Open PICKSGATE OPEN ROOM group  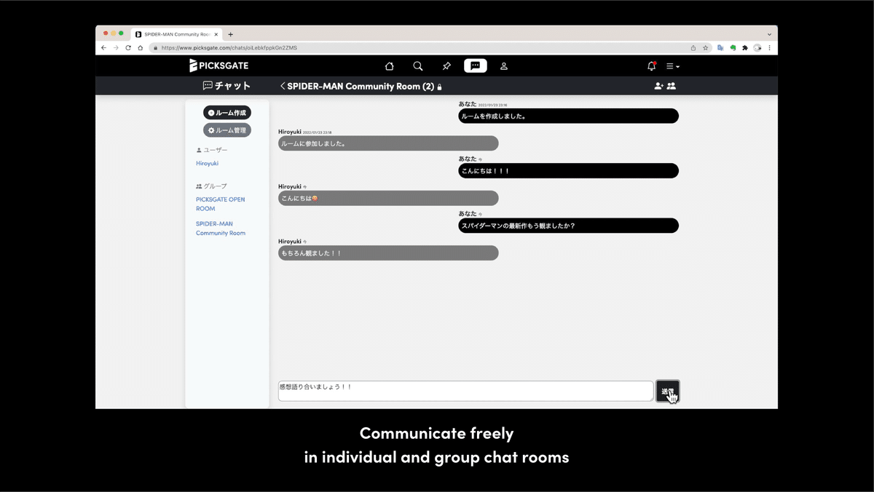220,204
